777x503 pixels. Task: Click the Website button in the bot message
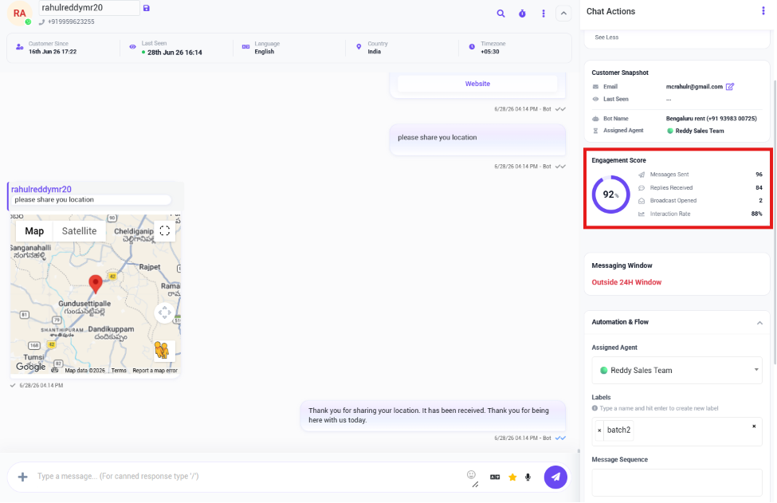point(477,84)
